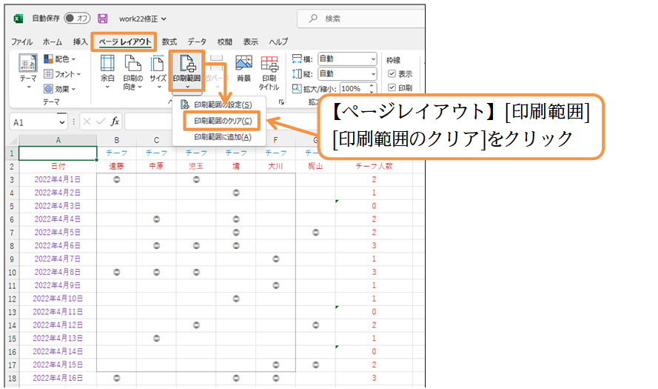Select row 18 header
Screen dimensions: 658x389
pyautogui.click(x=12, y=378)
